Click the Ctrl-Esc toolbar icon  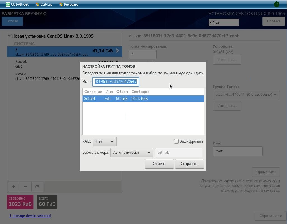37,4
